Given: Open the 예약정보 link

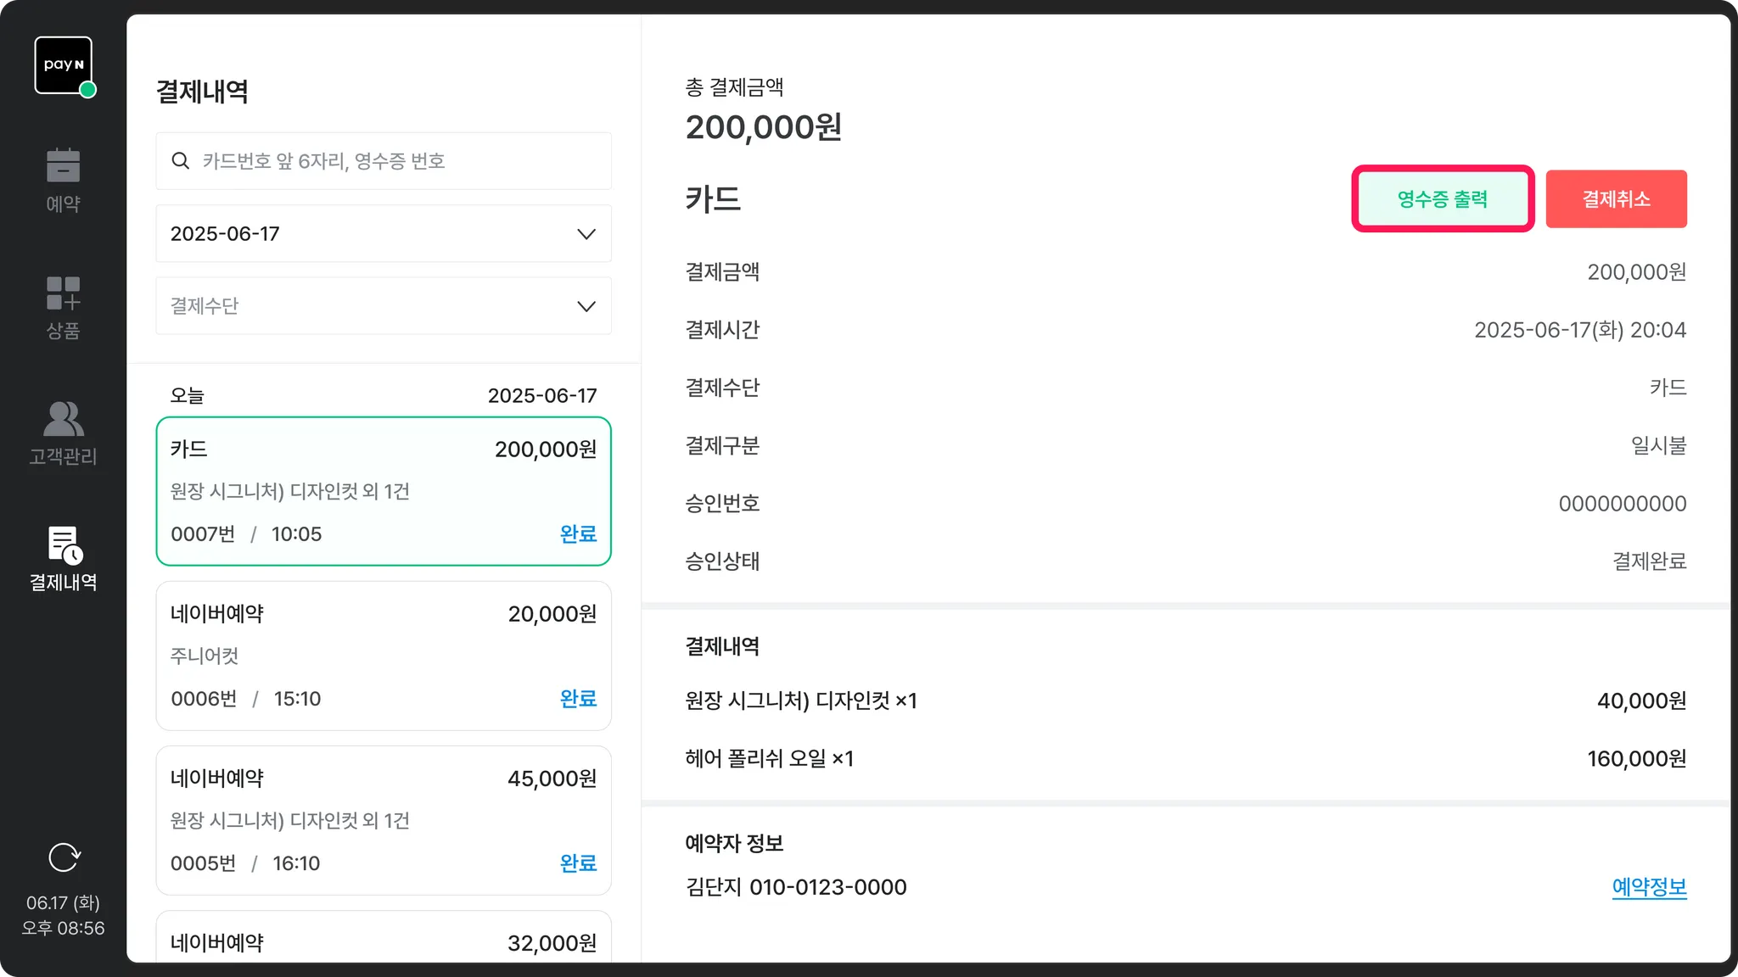Looking at the screenshot, I should click(1649, 887).
